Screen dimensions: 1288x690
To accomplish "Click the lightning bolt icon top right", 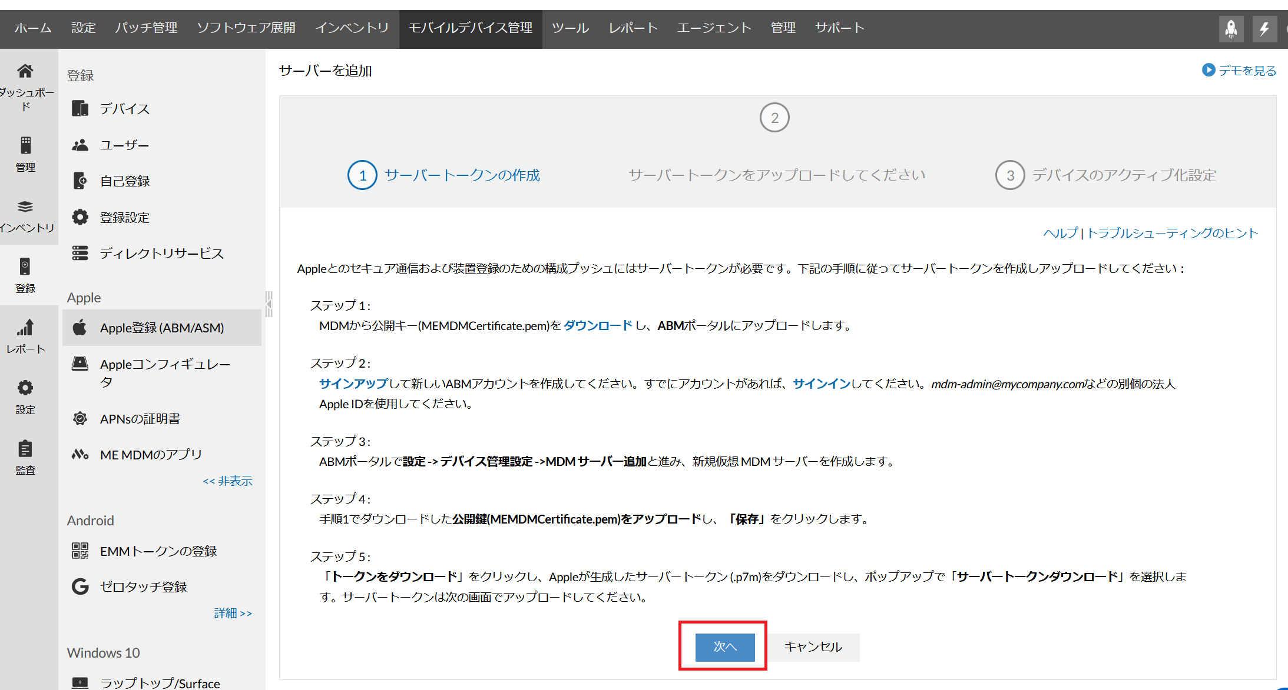I will [1265, 28].
